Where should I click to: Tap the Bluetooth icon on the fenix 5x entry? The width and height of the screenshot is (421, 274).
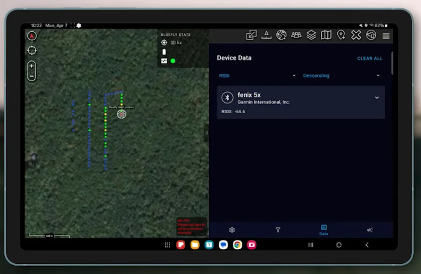[x=227, y=97]
